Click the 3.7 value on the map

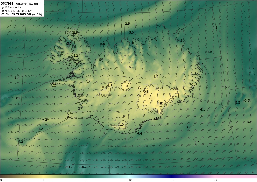(197, 142)
